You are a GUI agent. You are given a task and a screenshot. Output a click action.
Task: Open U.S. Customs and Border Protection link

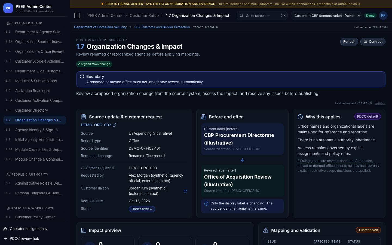click(162, 27)
